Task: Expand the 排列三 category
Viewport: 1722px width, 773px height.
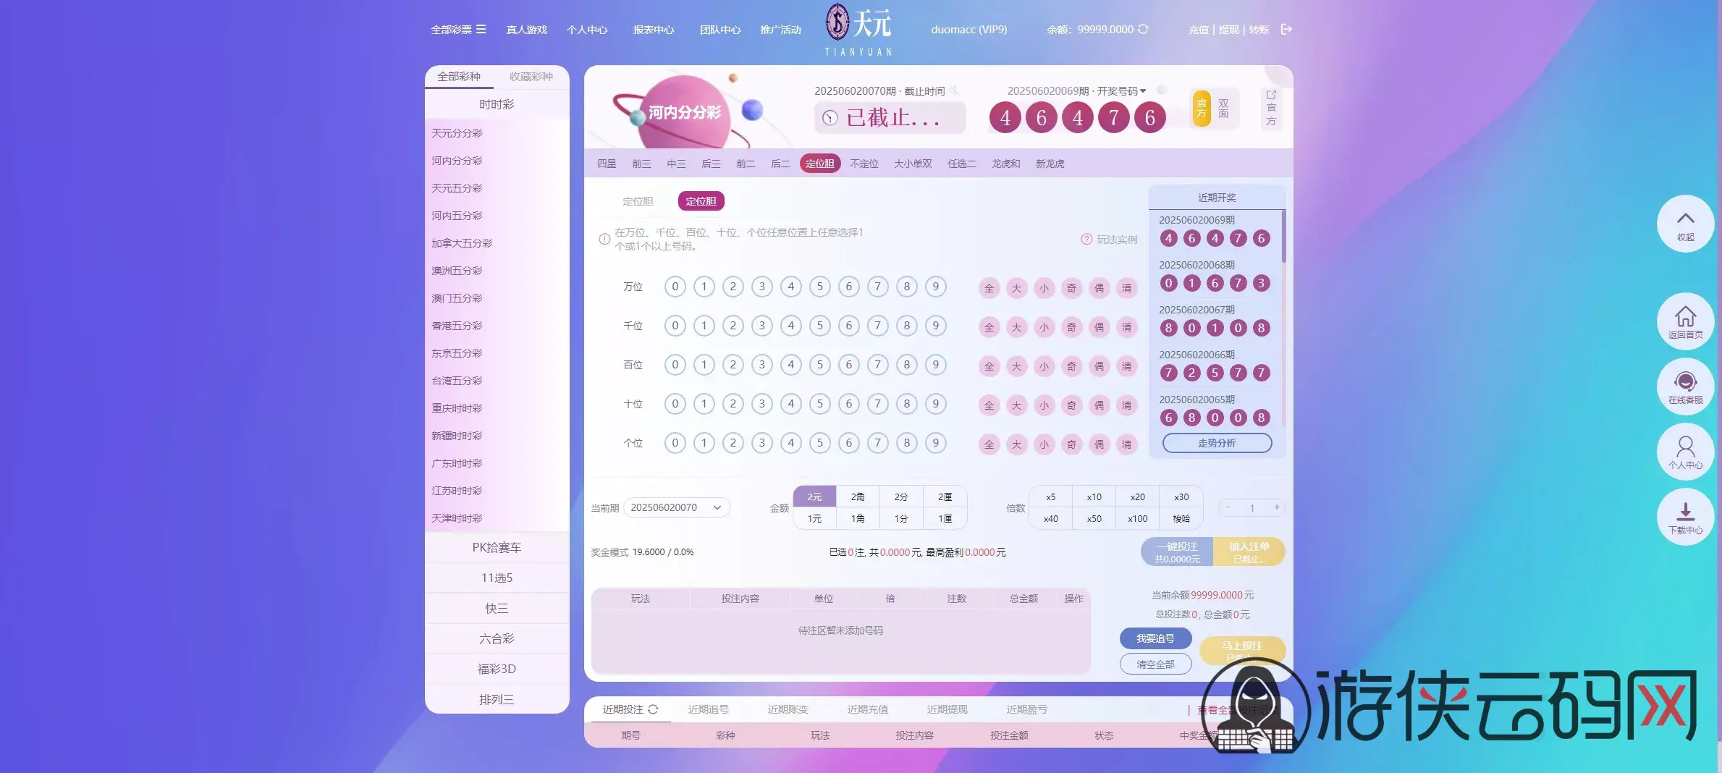Action: (x=497, y=699)
